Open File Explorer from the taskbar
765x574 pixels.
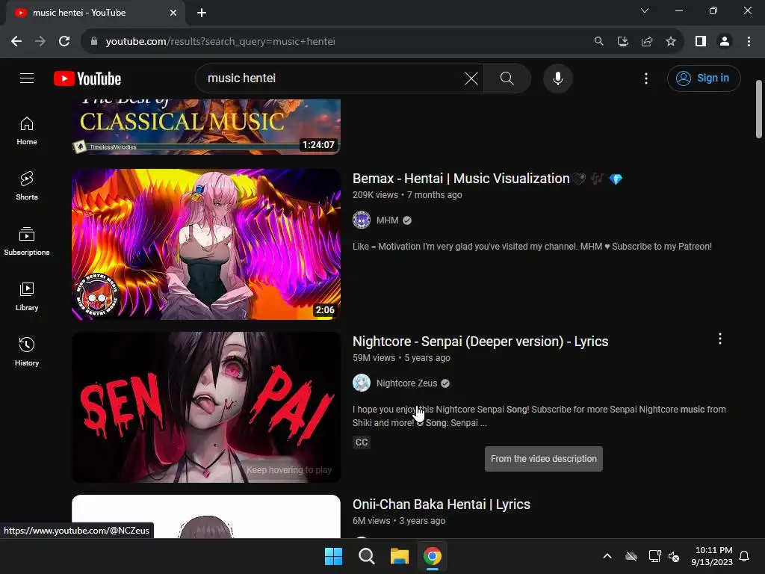(400, 556)
